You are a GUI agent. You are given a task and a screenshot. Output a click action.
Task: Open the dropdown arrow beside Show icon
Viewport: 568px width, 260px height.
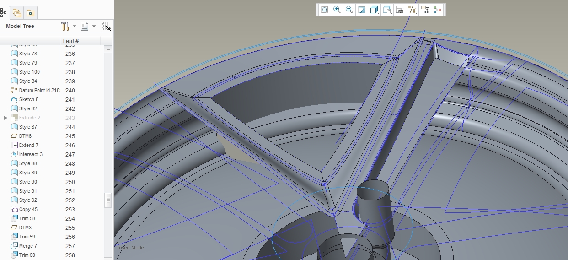[94, 26]
